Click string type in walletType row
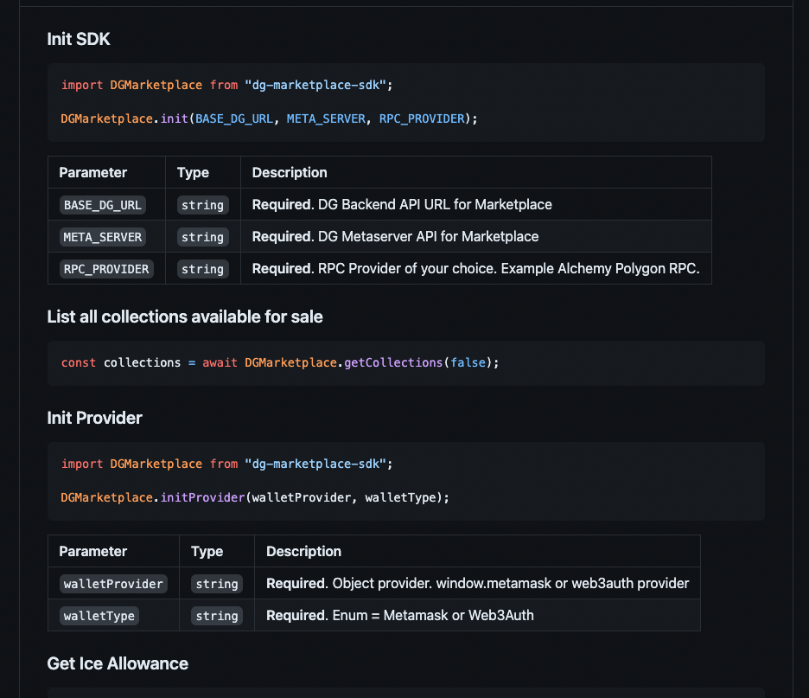The height and width of the screenshot is (698, 809). (217, 616)
